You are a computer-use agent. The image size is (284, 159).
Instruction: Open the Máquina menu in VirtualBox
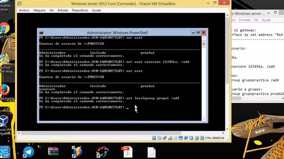39,11
